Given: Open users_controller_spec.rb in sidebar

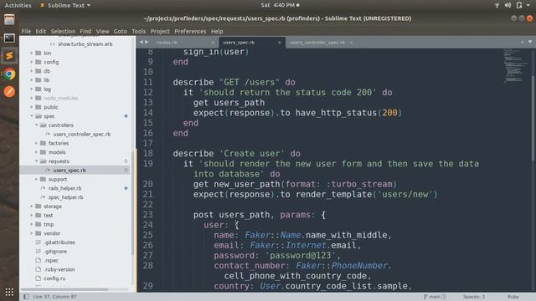Looking at the screenshot, I should coord(82,134).
